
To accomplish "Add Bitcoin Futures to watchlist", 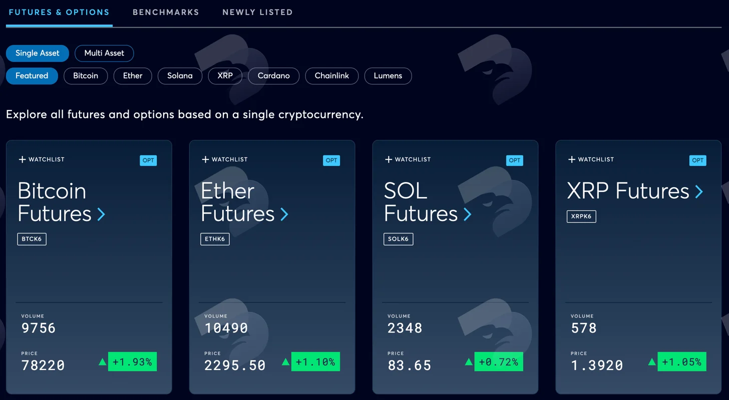I will tap(42, 159).
